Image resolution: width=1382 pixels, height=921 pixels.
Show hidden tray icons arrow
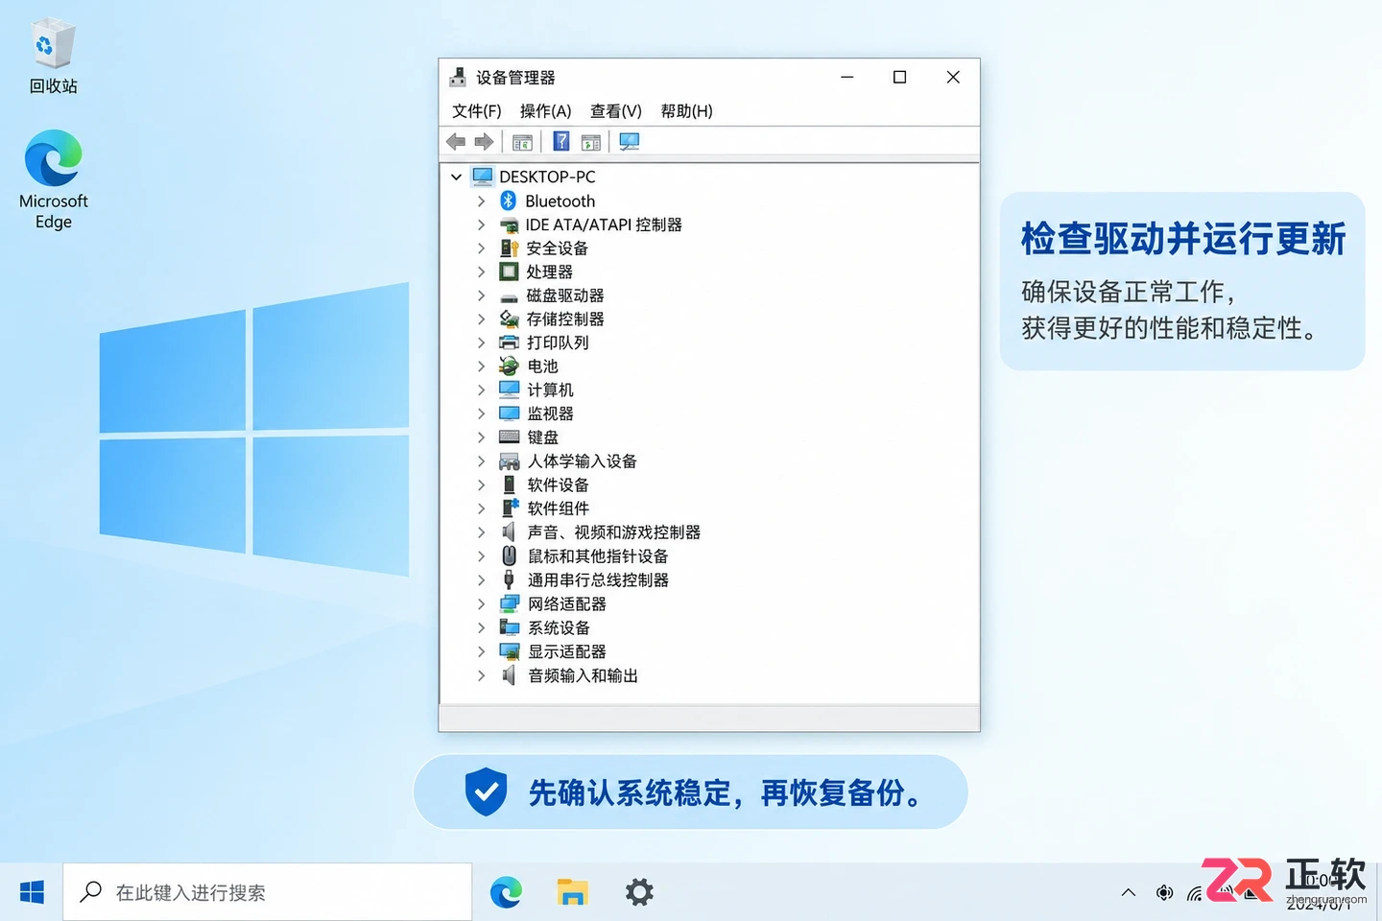tap(1129, 893)
